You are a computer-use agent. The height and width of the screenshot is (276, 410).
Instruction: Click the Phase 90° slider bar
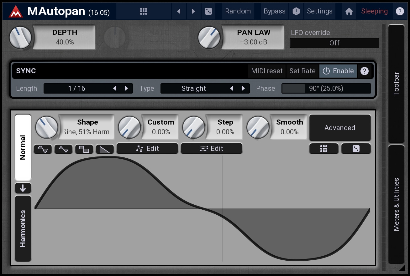(x=326, y=89)
